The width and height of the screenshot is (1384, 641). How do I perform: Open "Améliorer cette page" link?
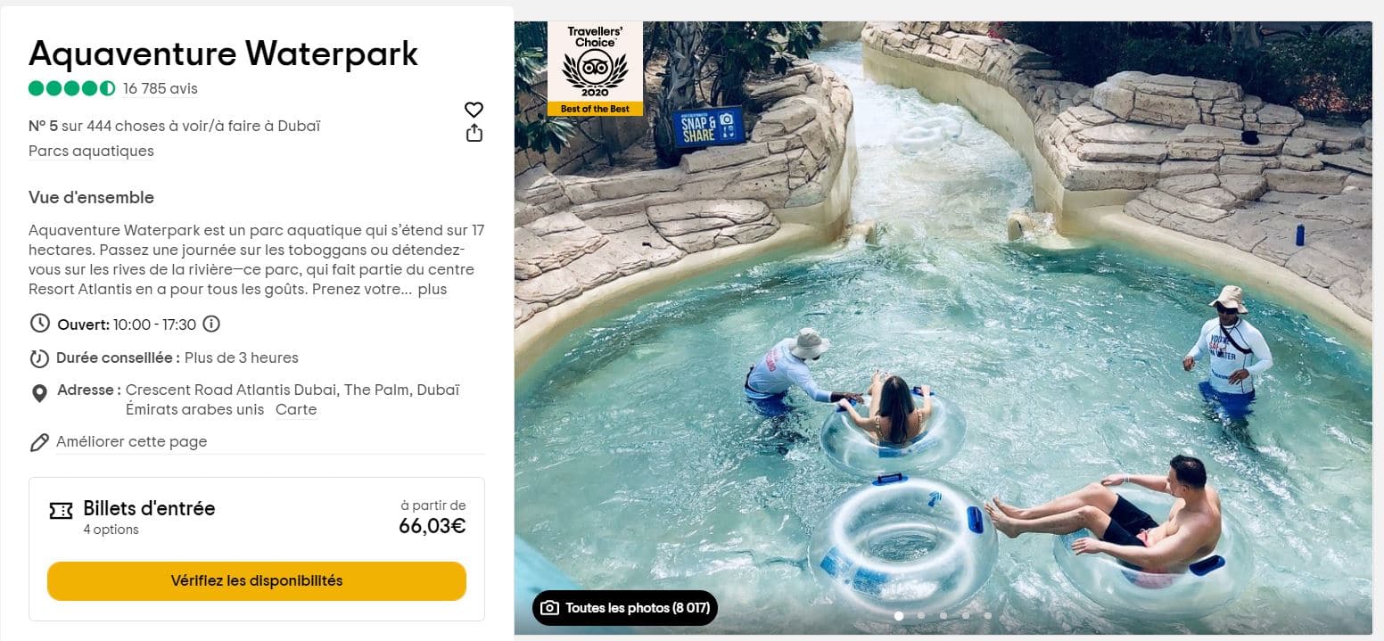pos(131,441)
